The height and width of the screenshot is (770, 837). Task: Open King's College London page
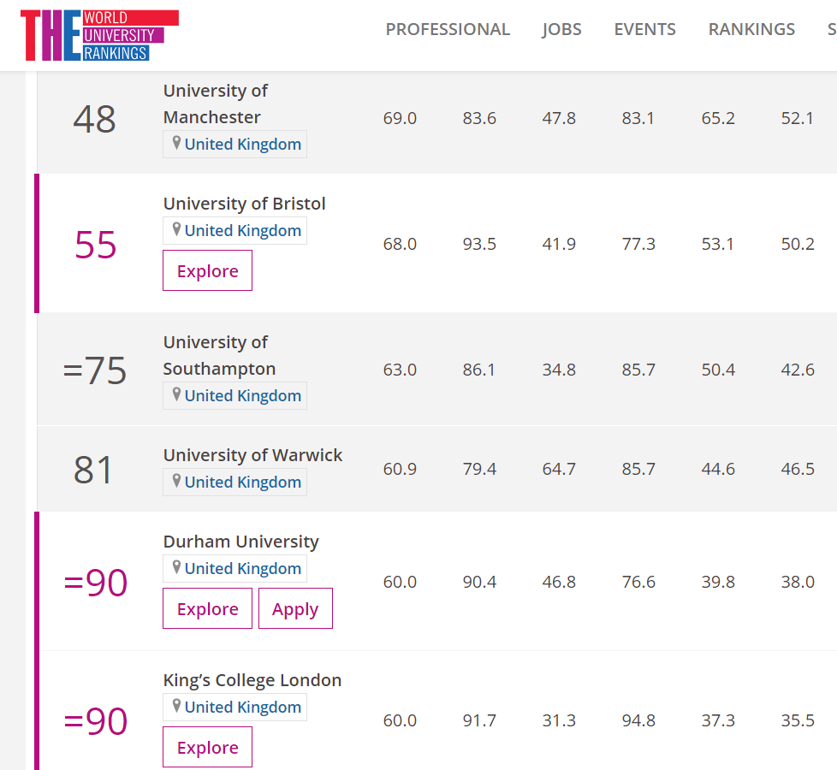click(252, 680)
